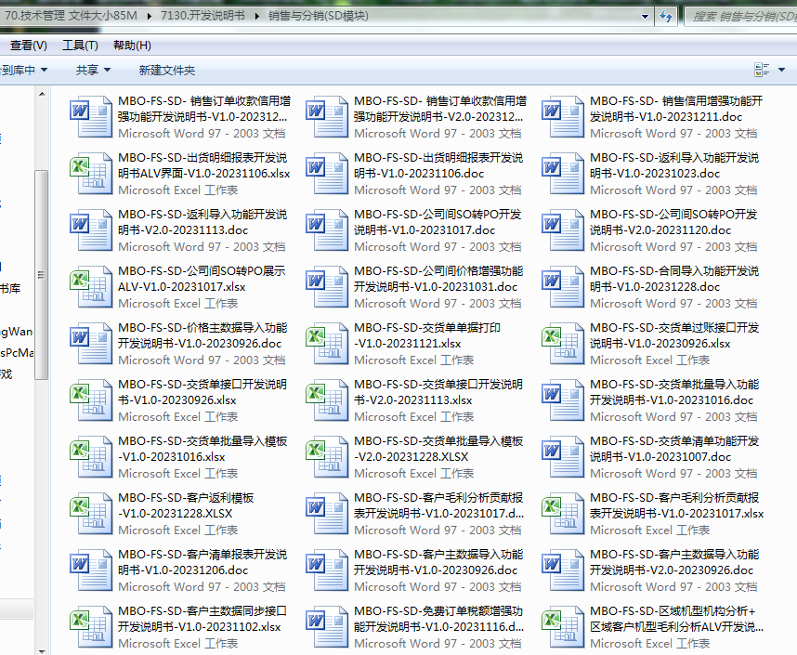Click the 新建文件夹 button
The image size is (797, 655).
(166, 70)
